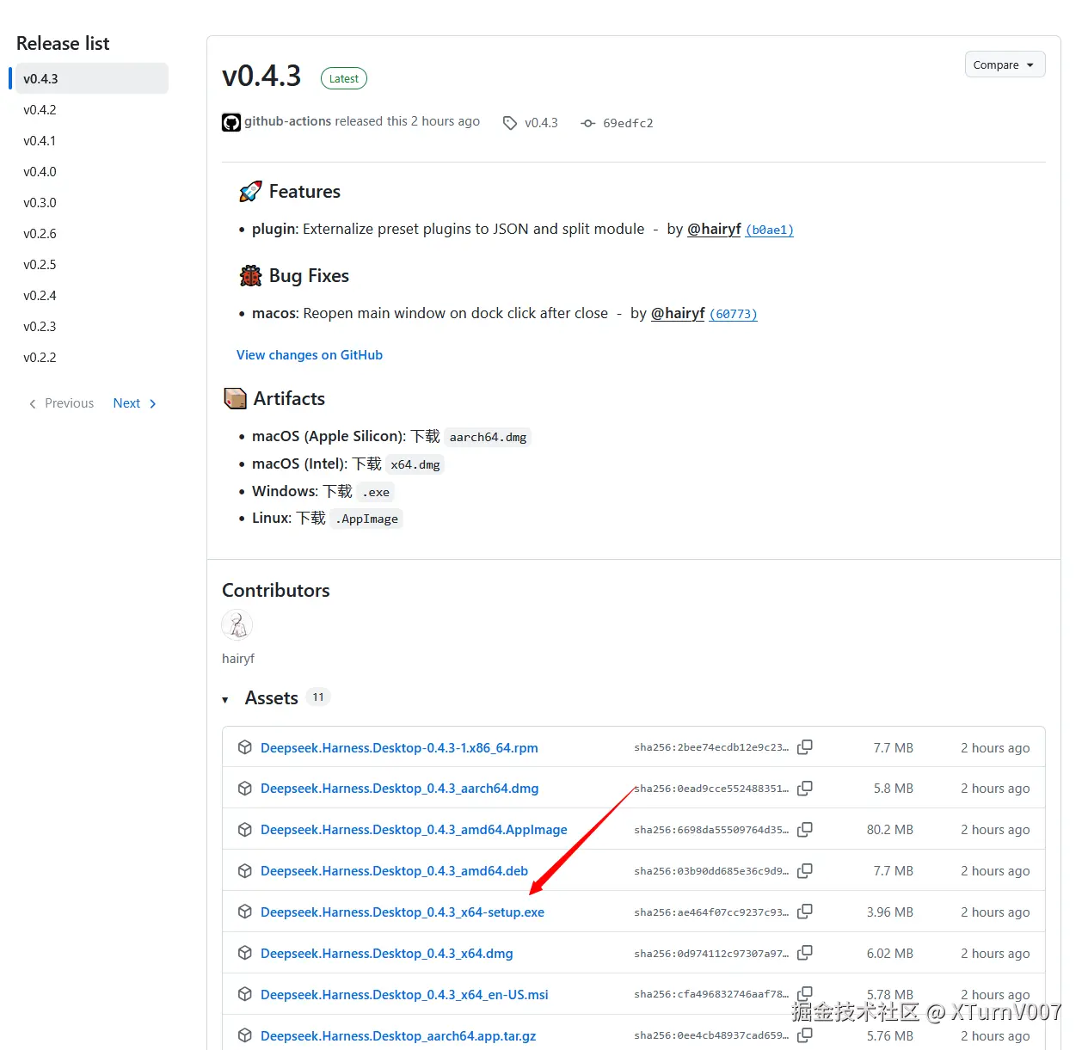1088x1050 pixels.
Task: Copy sha256 of the amd64.AppImage asset
Action: 805,830
